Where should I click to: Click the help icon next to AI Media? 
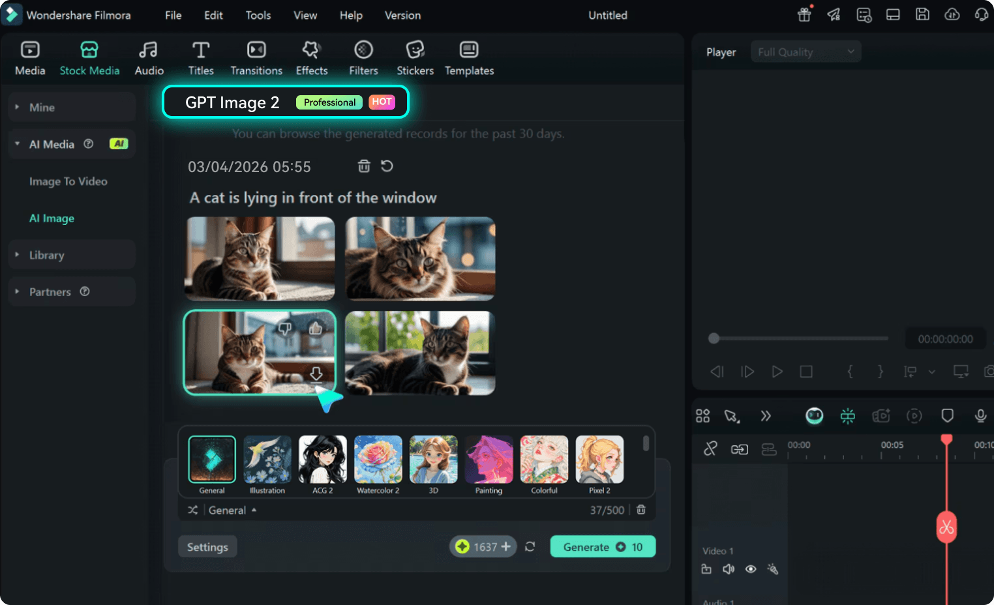[89, 144]
